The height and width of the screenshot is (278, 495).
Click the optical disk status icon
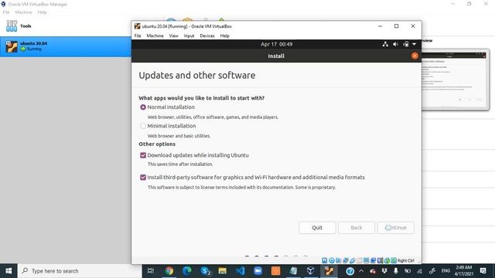(x=332, y=261)
